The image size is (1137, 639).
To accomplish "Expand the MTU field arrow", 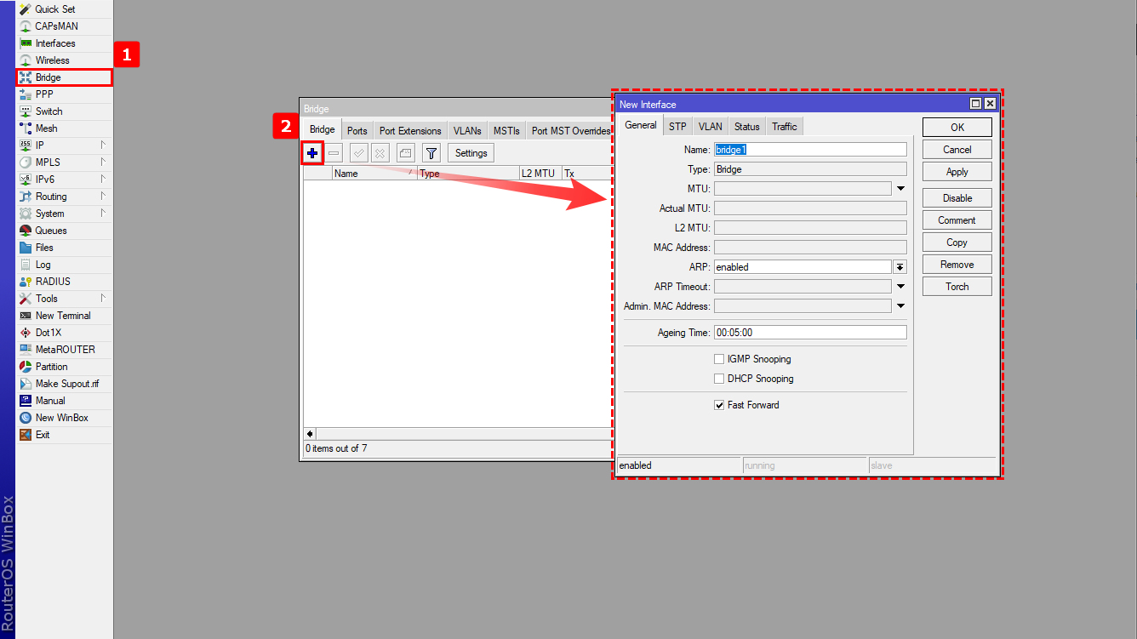I will coord(900,189).
